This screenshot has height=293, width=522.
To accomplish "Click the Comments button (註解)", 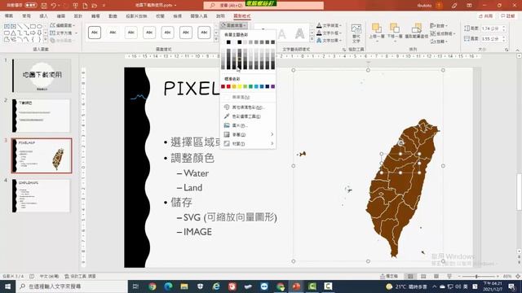I will pos(507,16).
